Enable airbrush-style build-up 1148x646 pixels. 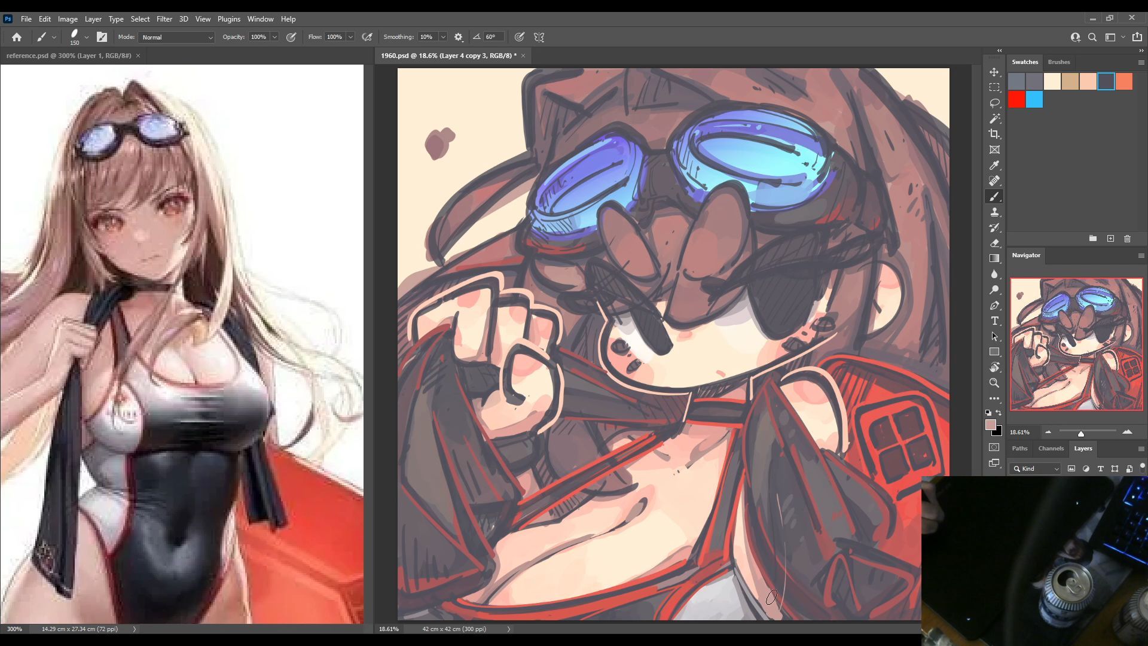pyautogui.click(x=367, y=37)
